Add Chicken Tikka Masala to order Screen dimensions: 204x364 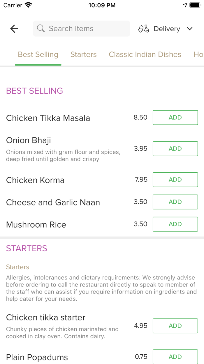(x=175, y=117)
